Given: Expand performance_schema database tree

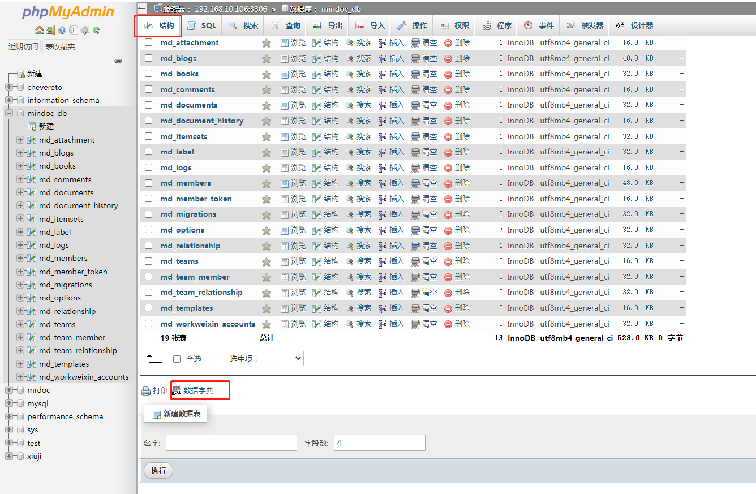Looking at the screenshot, I should 9,416.
